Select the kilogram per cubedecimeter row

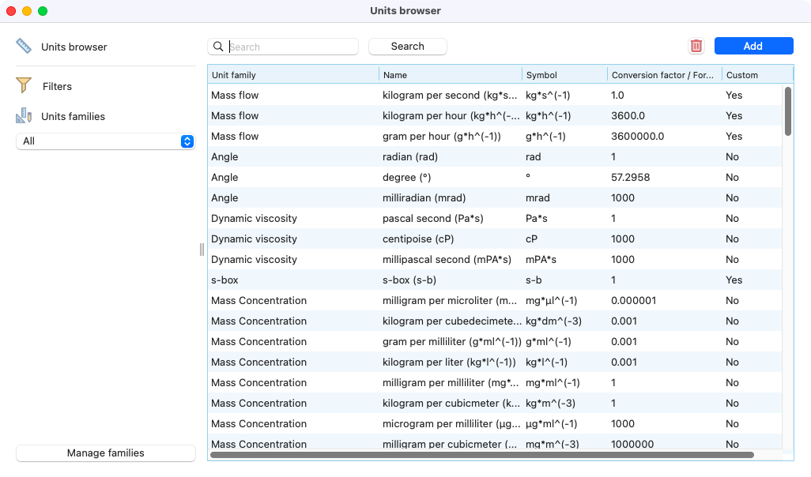(495, 321)
